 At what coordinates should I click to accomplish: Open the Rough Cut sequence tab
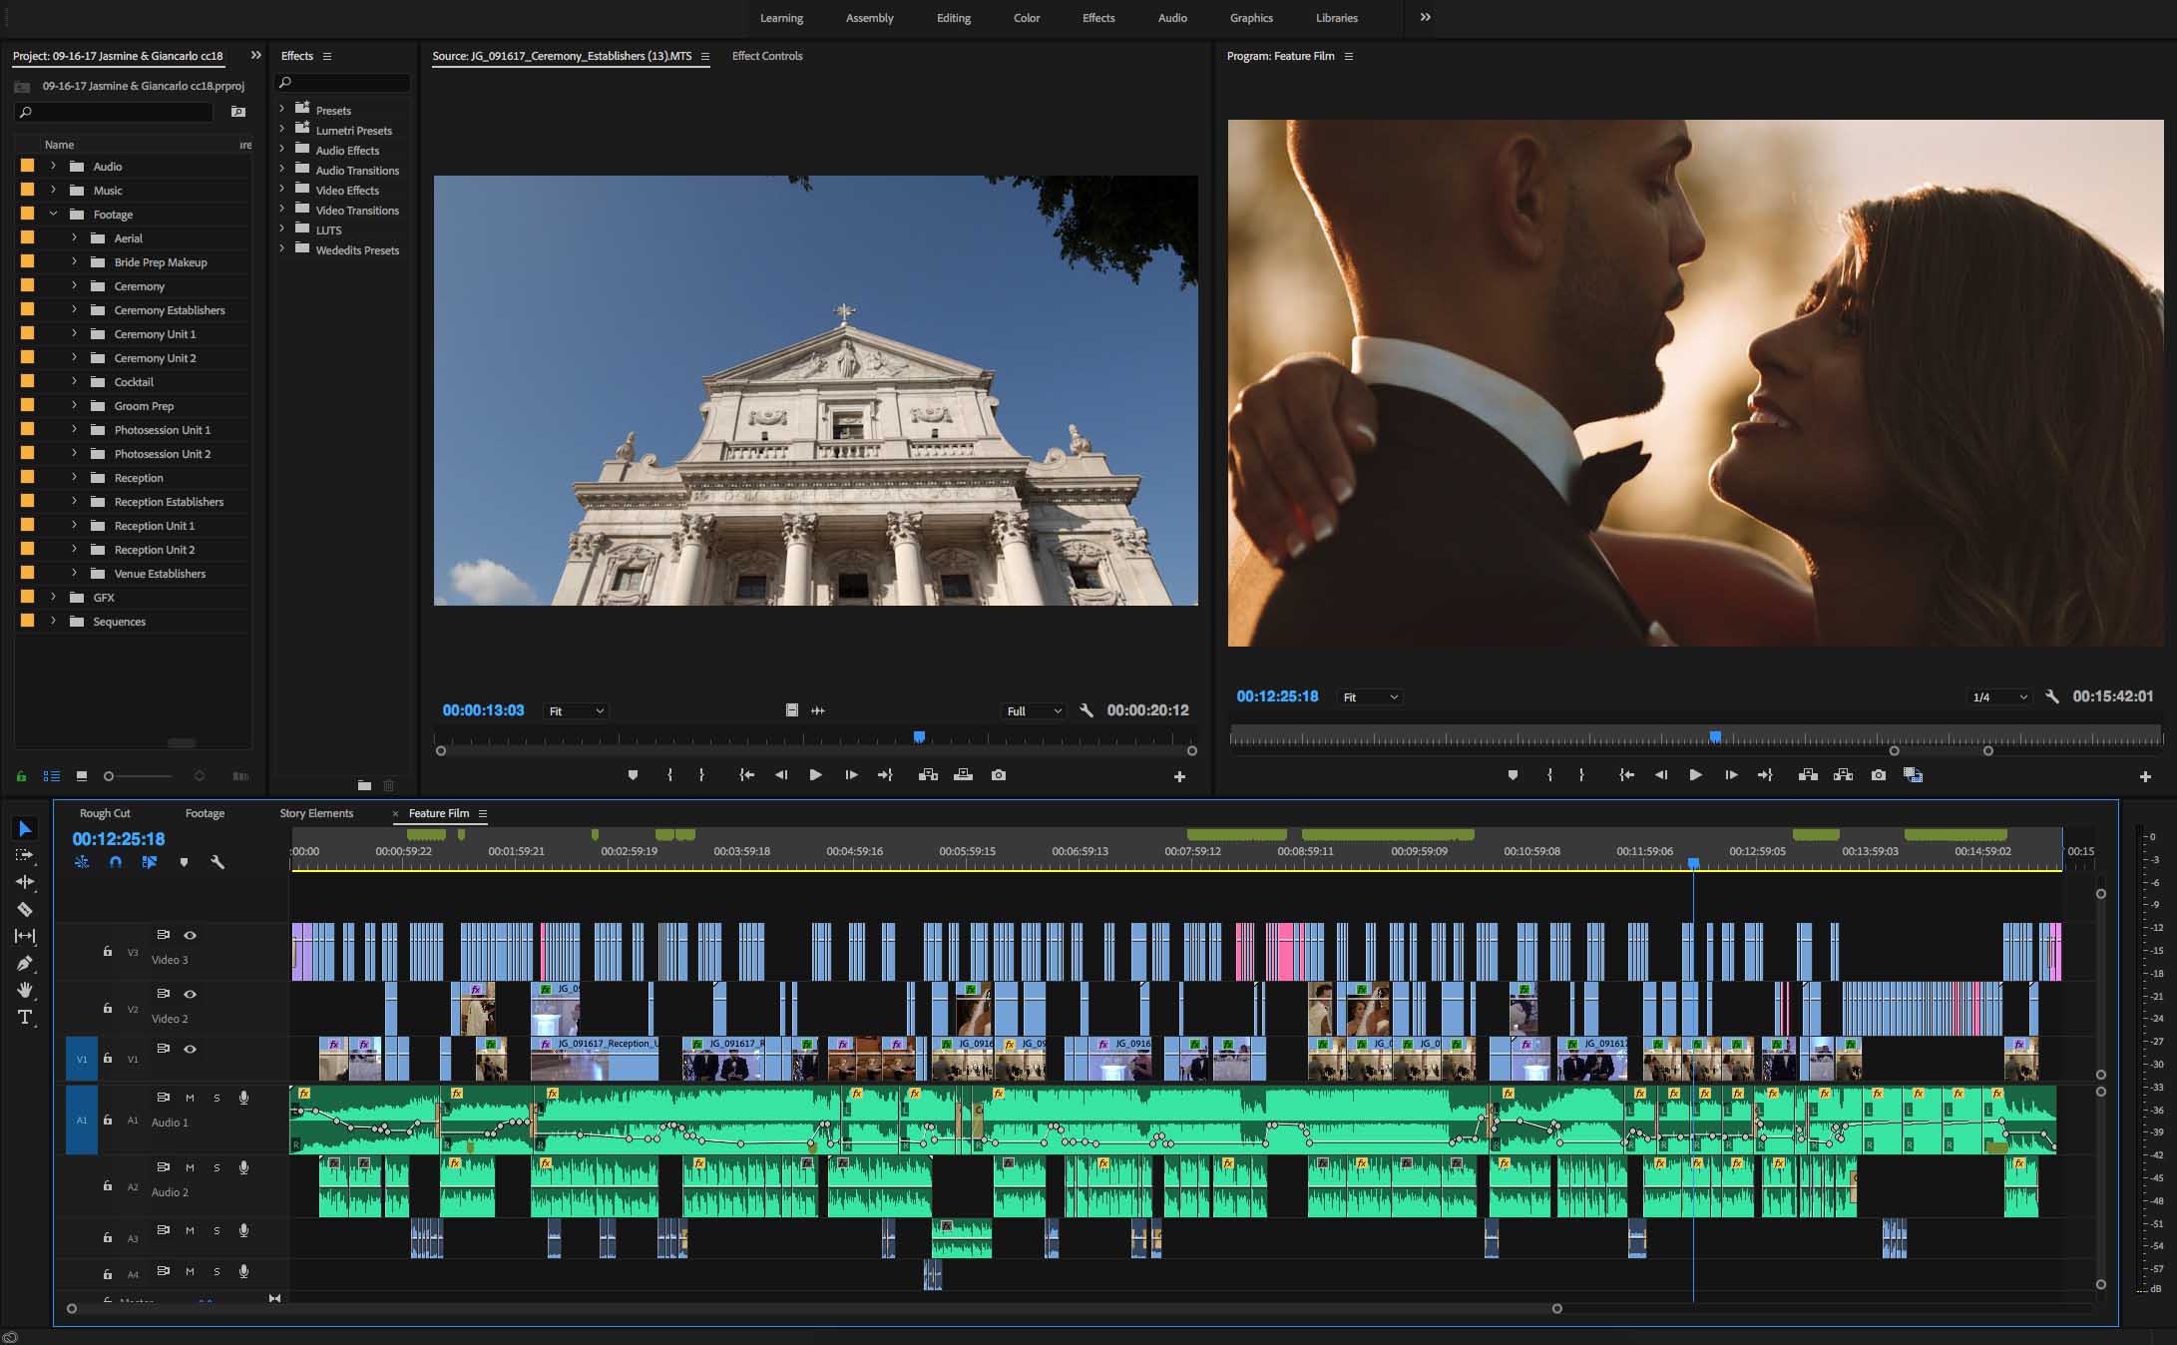click(106, 813)
